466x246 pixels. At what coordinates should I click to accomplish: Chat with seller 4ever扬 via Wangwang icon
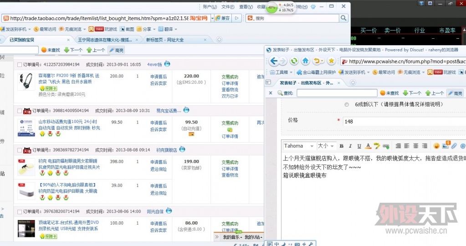[x=167, y=64]
